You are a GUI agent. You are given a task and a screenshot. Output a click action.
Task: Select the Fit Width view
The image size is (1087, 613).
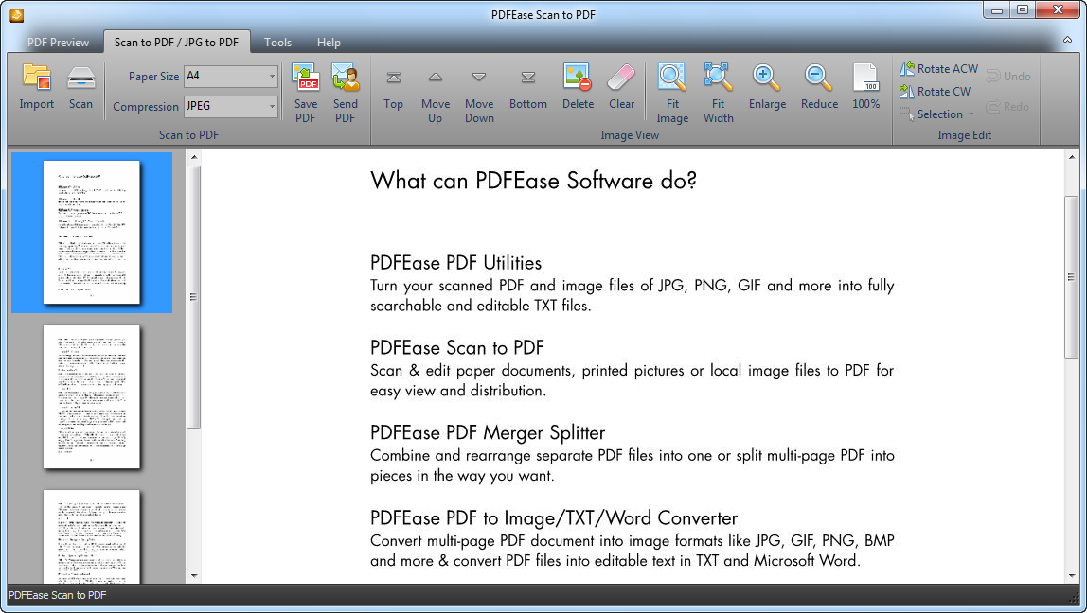[718, 77]
